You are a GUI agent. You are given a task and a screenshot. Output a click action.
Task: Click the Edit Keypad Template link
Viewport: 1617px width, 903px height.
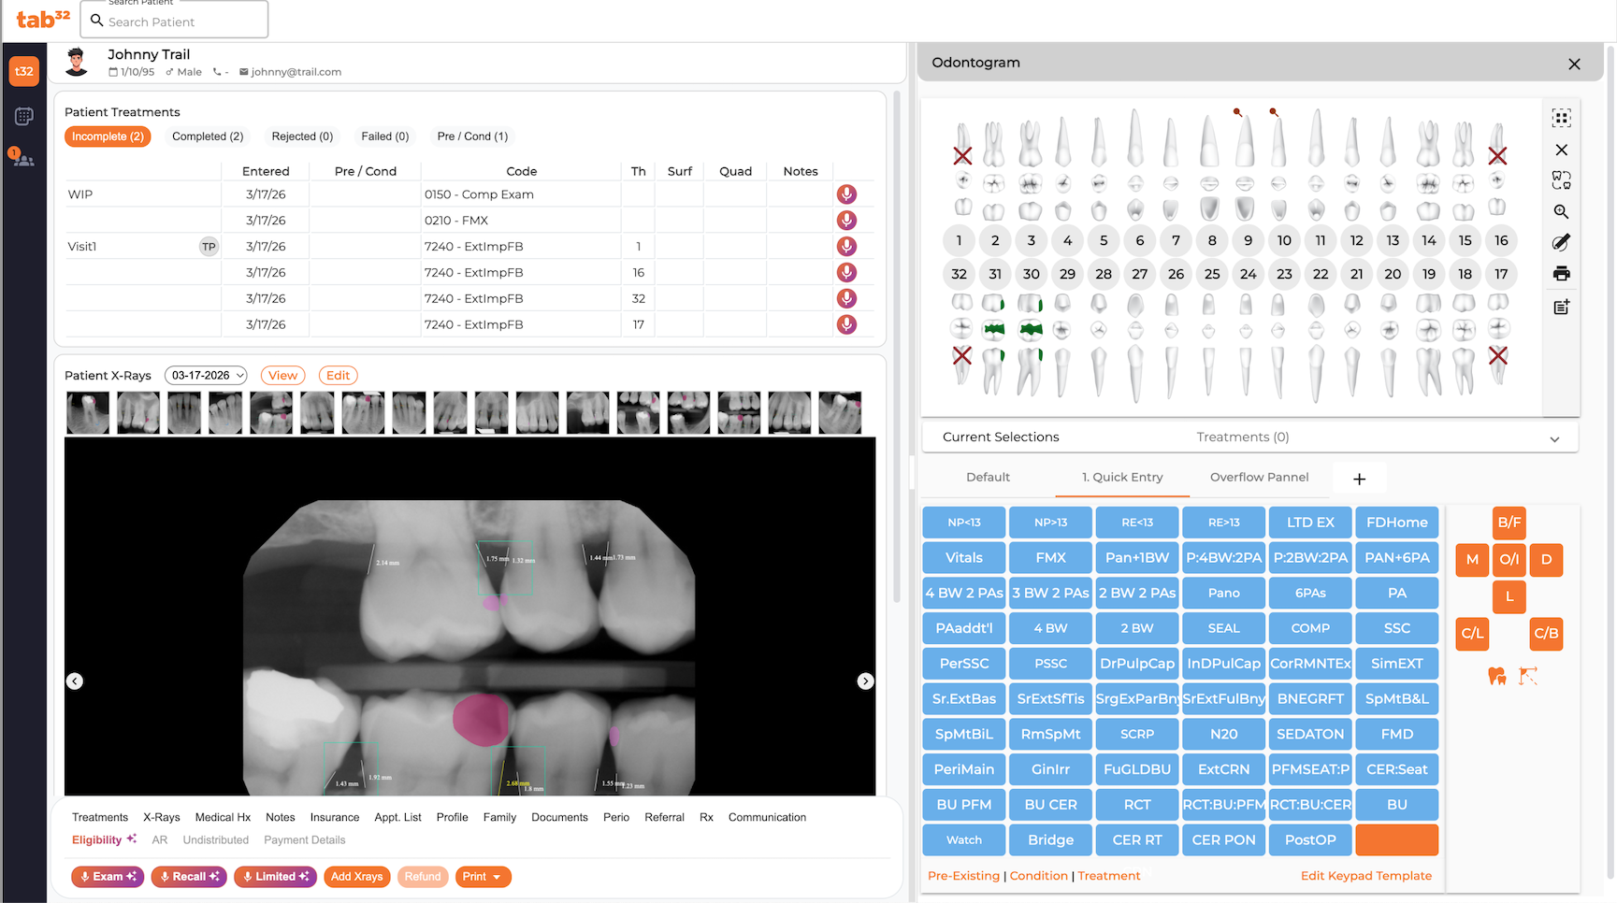1365,876
